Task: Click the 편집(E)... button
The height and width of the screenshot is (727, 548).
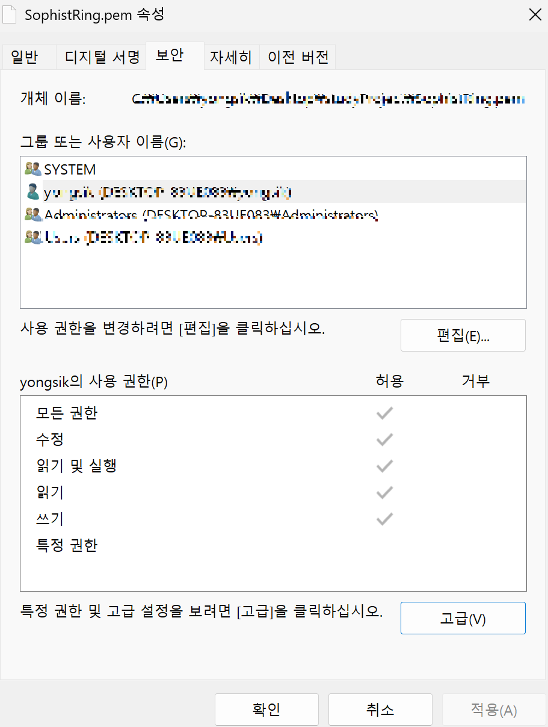Action: click(463, 335)
